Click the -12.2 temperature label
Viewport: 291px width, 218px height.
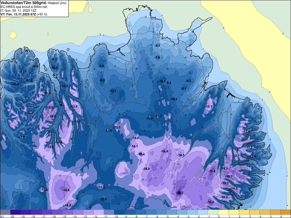tap(29, 112)
